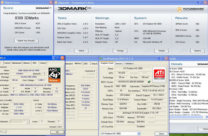Screen dimensions: 208x136
Task: Open the About tab in front CPU-Z
Action: tap(43, 63)
